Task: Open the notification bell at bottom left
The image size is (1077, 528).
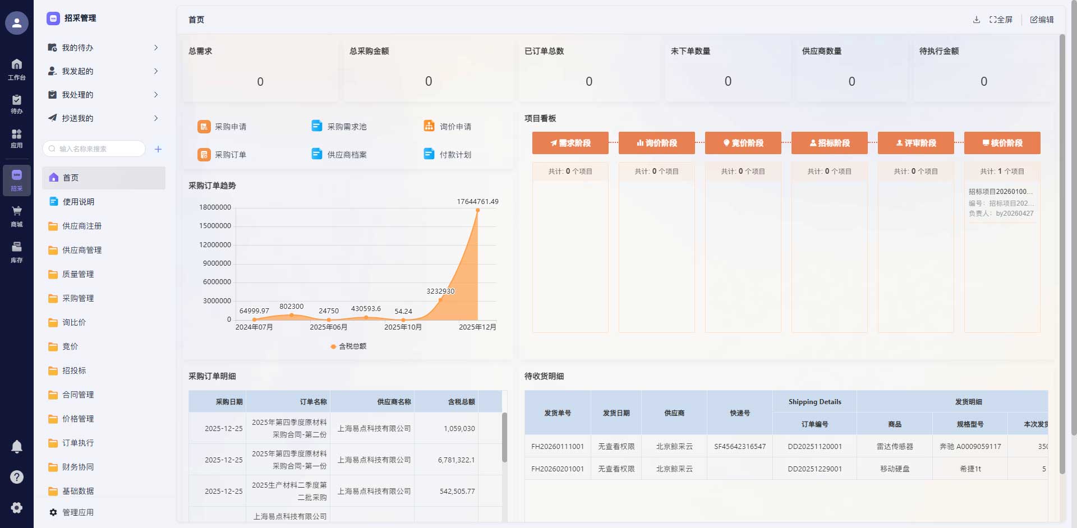Action: tap(16, 446)
